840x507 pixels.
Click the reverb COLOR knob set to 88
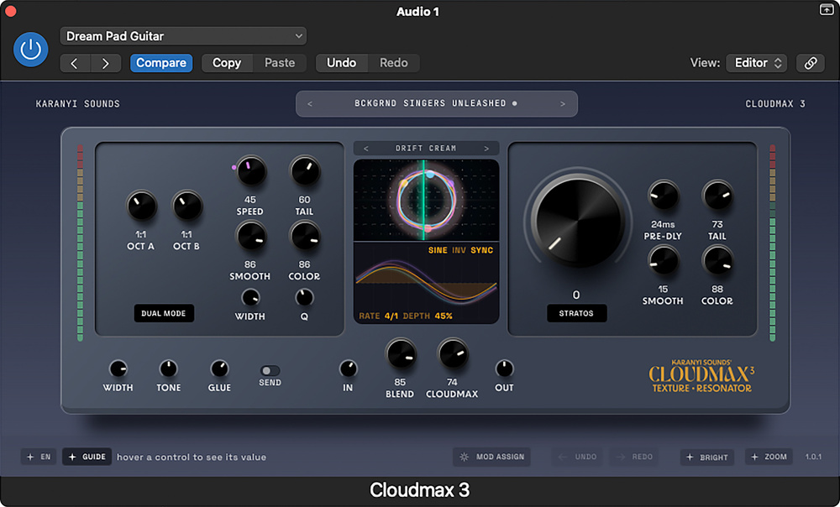(x=717, y=261)
